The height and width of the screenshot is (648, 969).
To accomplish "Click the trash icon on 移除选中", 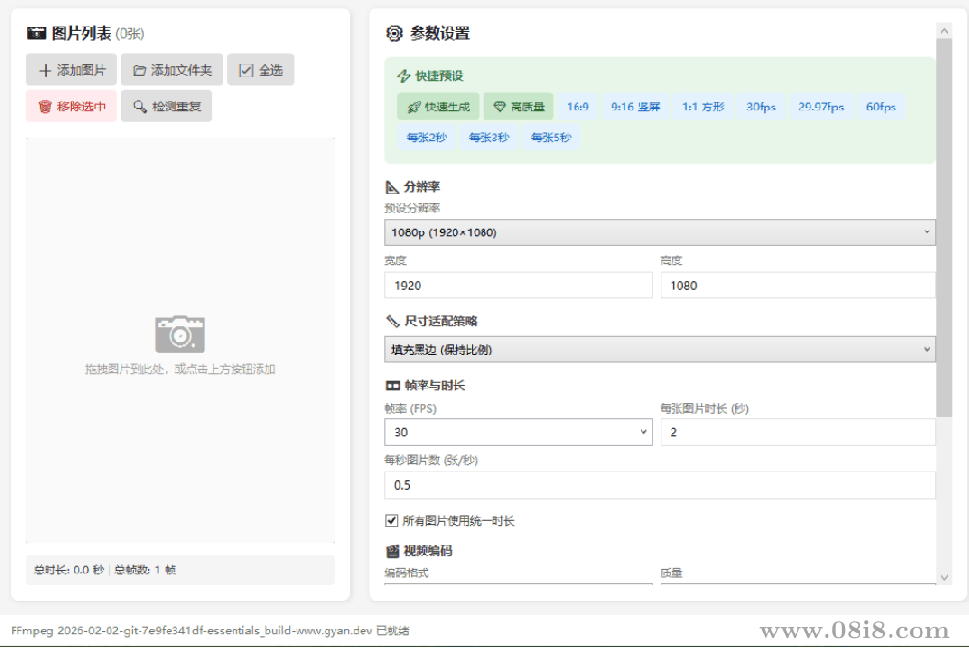I will tap(46, 107).
